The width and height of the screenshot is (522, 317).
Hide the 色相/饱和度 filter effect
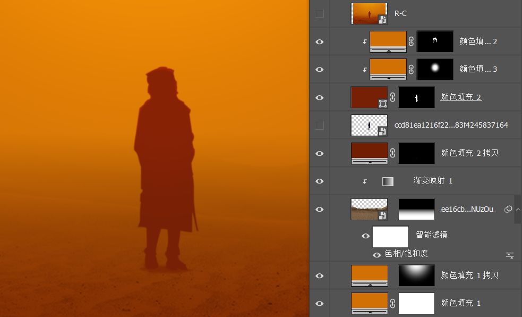point(376,255)
